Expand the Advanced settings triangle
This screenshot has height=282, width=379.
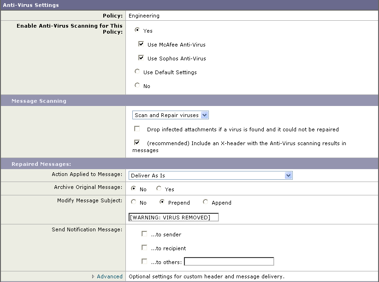pos(93,276)
